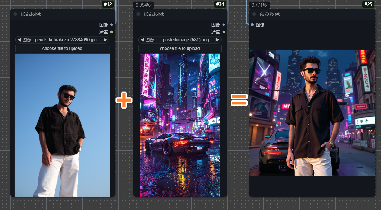Click the 遮罩 output socket on node #34
381x210 pixels.
click(223, 32)
